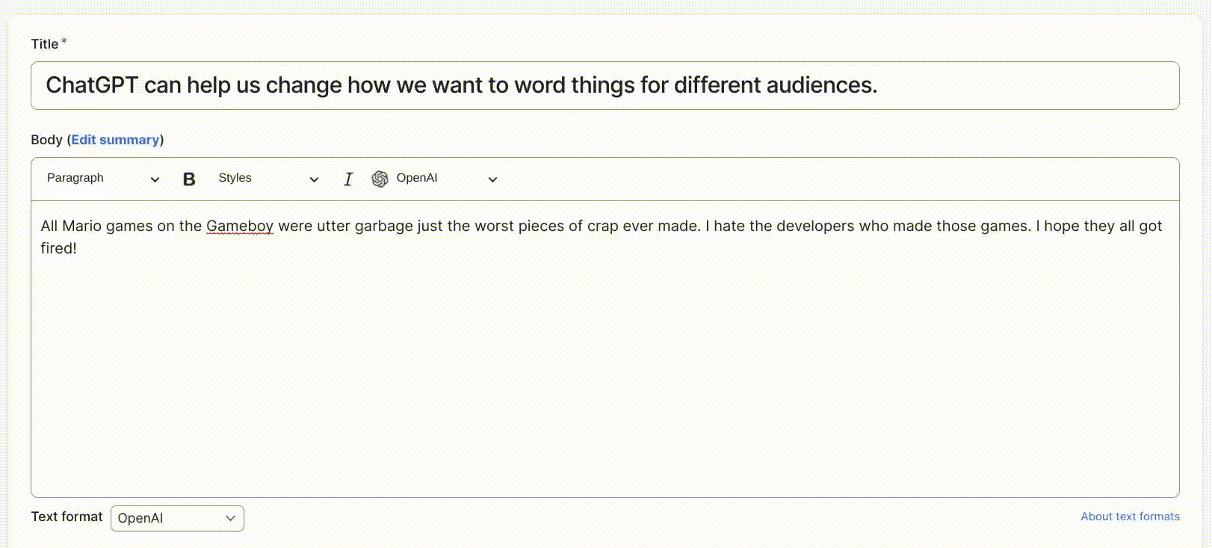
Task: Click the Text format label
Action: coord(67,517)
